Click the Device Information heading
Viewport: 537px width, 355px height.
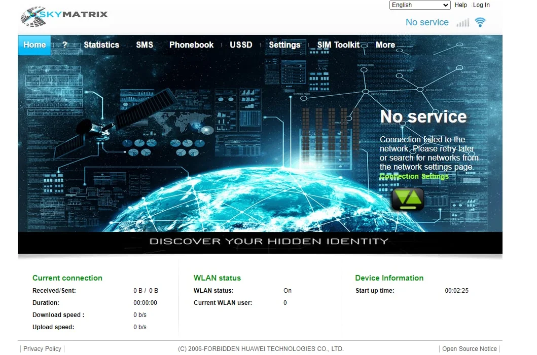pyautogui.click(x=389, y=278)
